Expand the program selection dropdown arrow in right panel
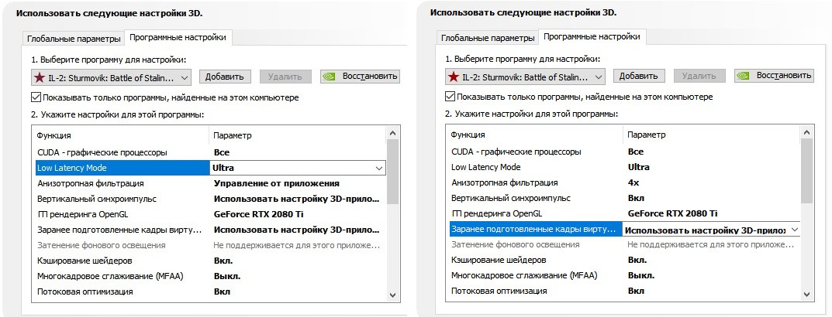Image resolution: width=832 pixels, height=317 pixels. pos(598,77)
